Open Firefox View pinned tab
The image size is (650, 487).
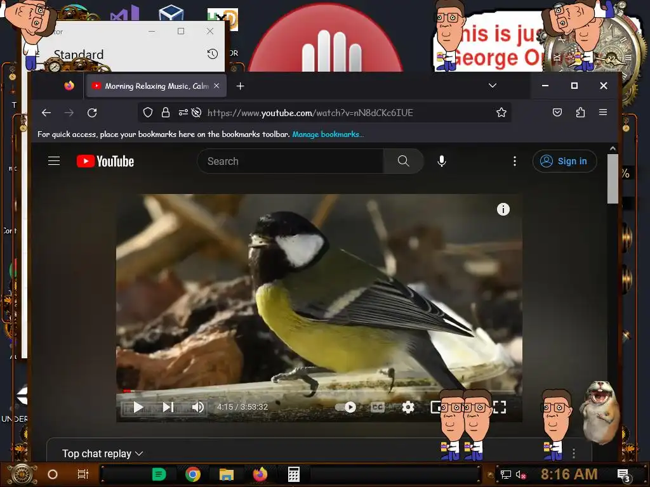(69, 86)
